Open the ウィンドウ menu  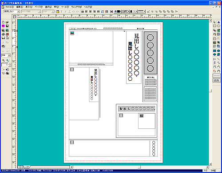tap(76, 7)
